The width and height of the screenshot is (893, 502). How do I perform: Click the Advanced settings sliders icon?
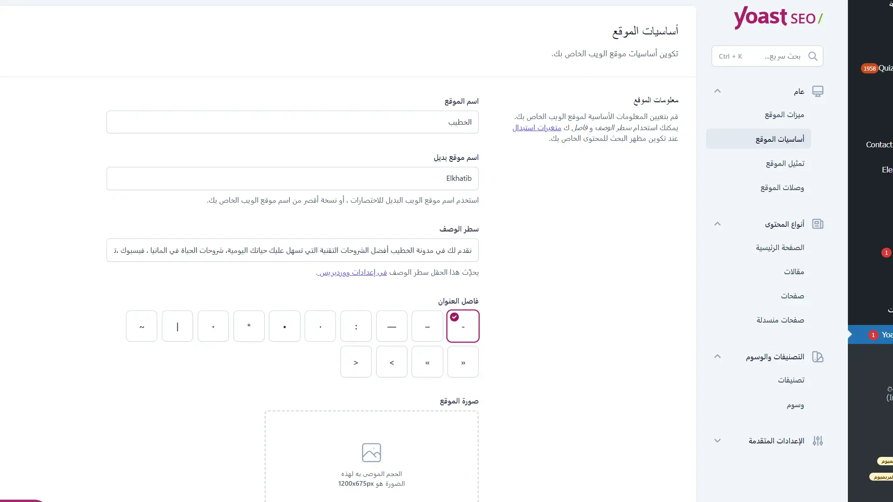(818, 441)
